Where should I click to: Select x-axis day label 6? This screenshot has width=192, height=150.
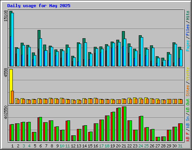(x=40, y=146)
